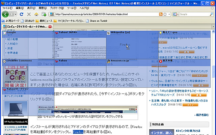Click the new tab toolbar icon
Viewport: 216px width, 135px height.
click(x=44, y=14)
